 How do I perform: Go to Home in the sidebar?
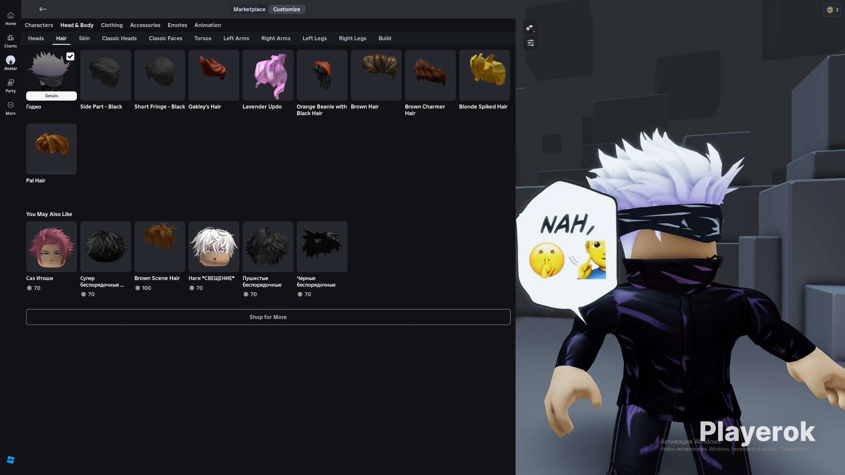click(x=10, y=19)
